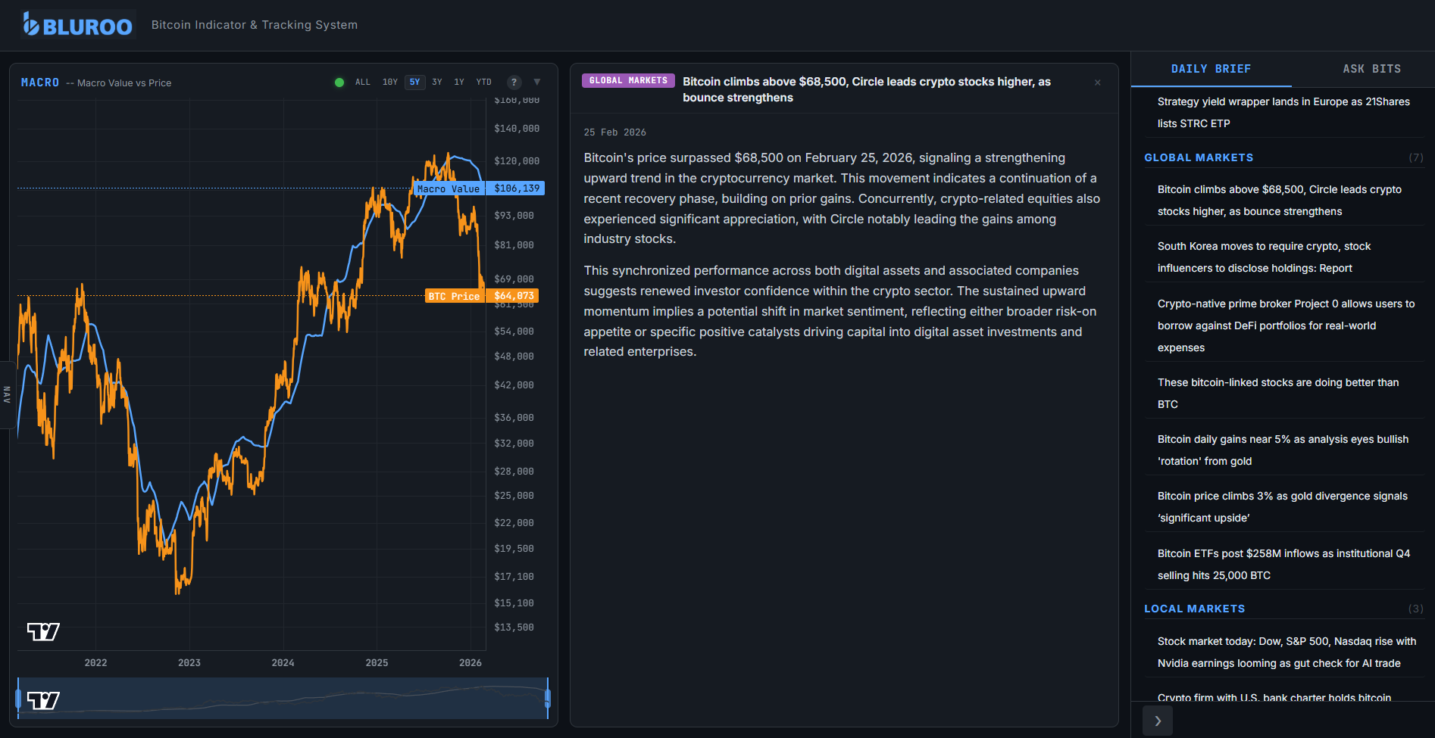The width and height of the screenshot is (1435, 738).
Task: Click the TradingView logo on the main chart
Action: point(43,631)
